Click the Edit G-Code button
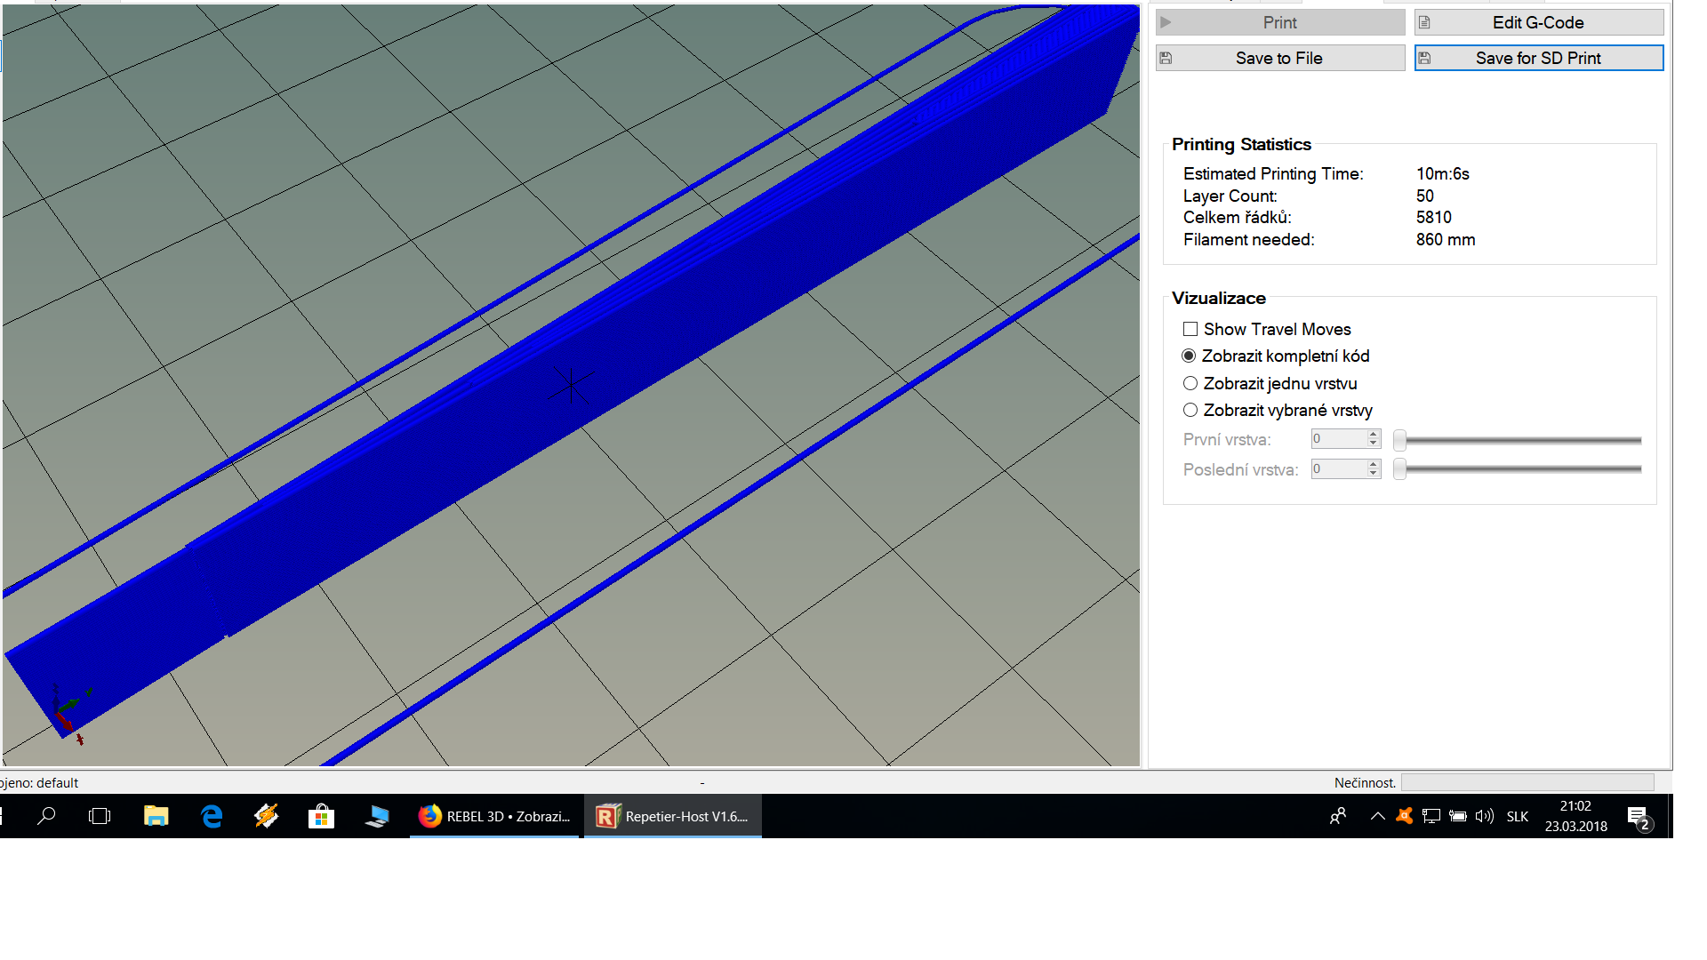1707x960 pixels. coord(1538,22)
